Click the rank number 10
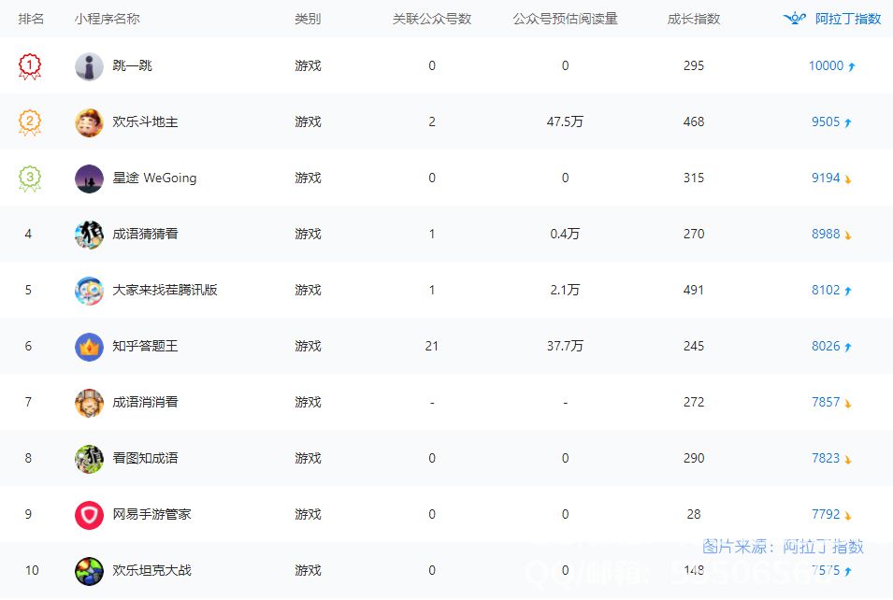 [32, 570]
